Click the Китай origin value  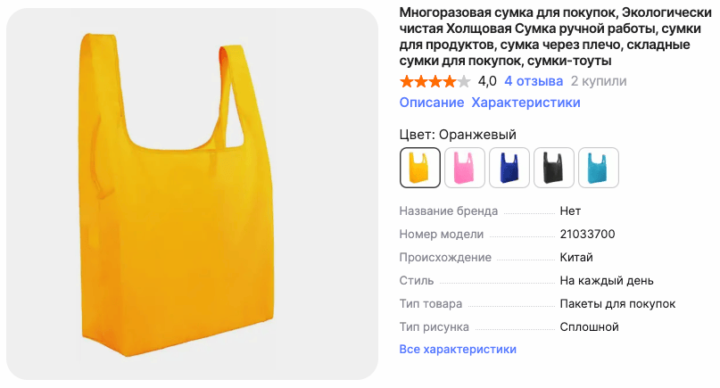[x=576, y=257]
